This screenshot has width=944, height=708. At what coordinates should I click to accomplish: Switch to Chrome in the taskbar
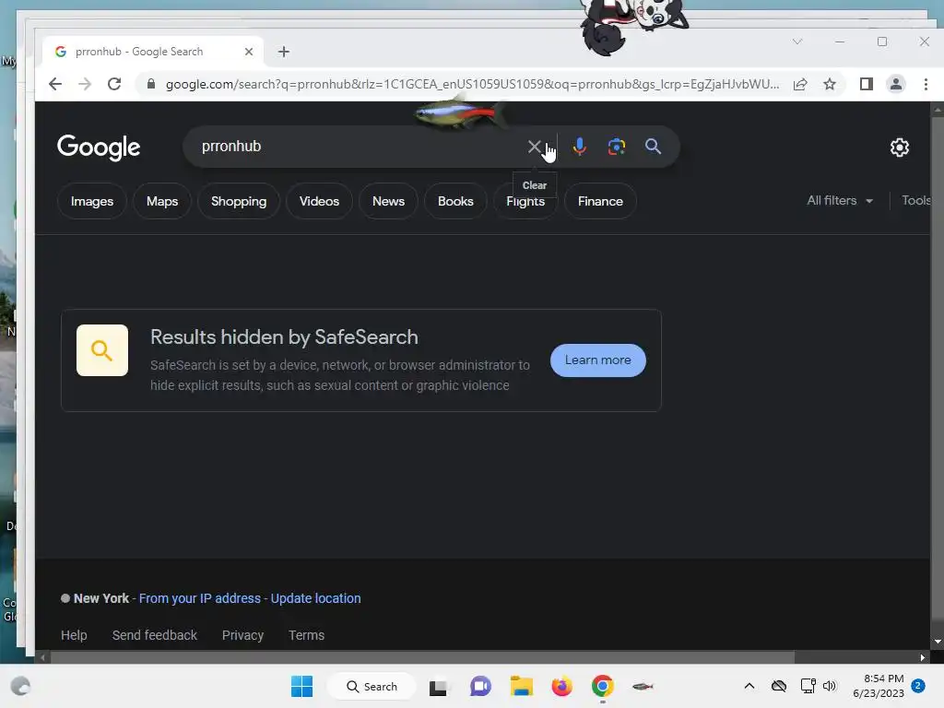[x=602, y=686]
